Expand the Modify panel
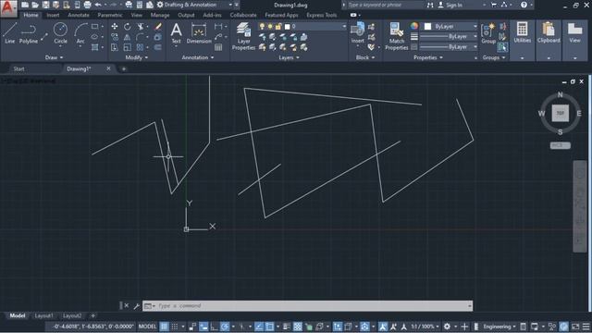 click(x=136, y=57)
